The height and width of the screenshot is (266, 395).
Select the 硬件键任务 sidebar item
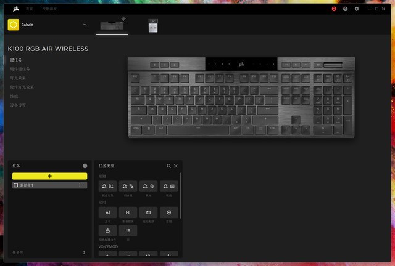pos(20,69)
